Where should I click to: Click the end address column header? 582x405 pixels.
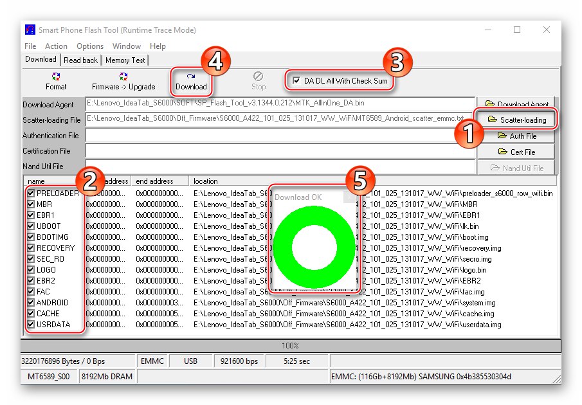pos(160,181)
